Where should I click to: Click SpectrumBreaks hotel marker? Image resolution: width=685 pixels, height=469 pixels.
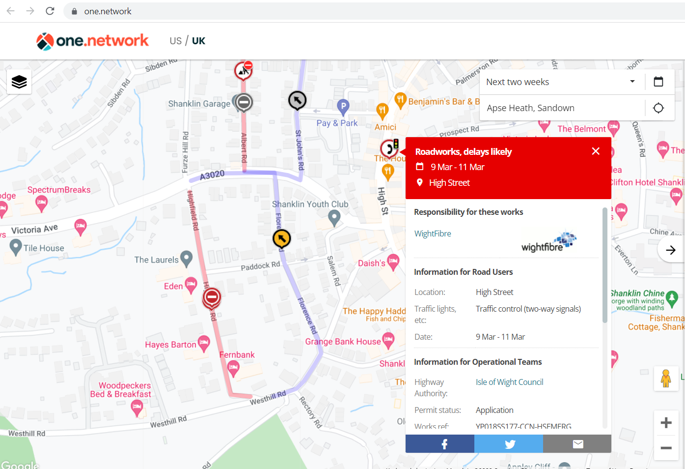point(41,203)
